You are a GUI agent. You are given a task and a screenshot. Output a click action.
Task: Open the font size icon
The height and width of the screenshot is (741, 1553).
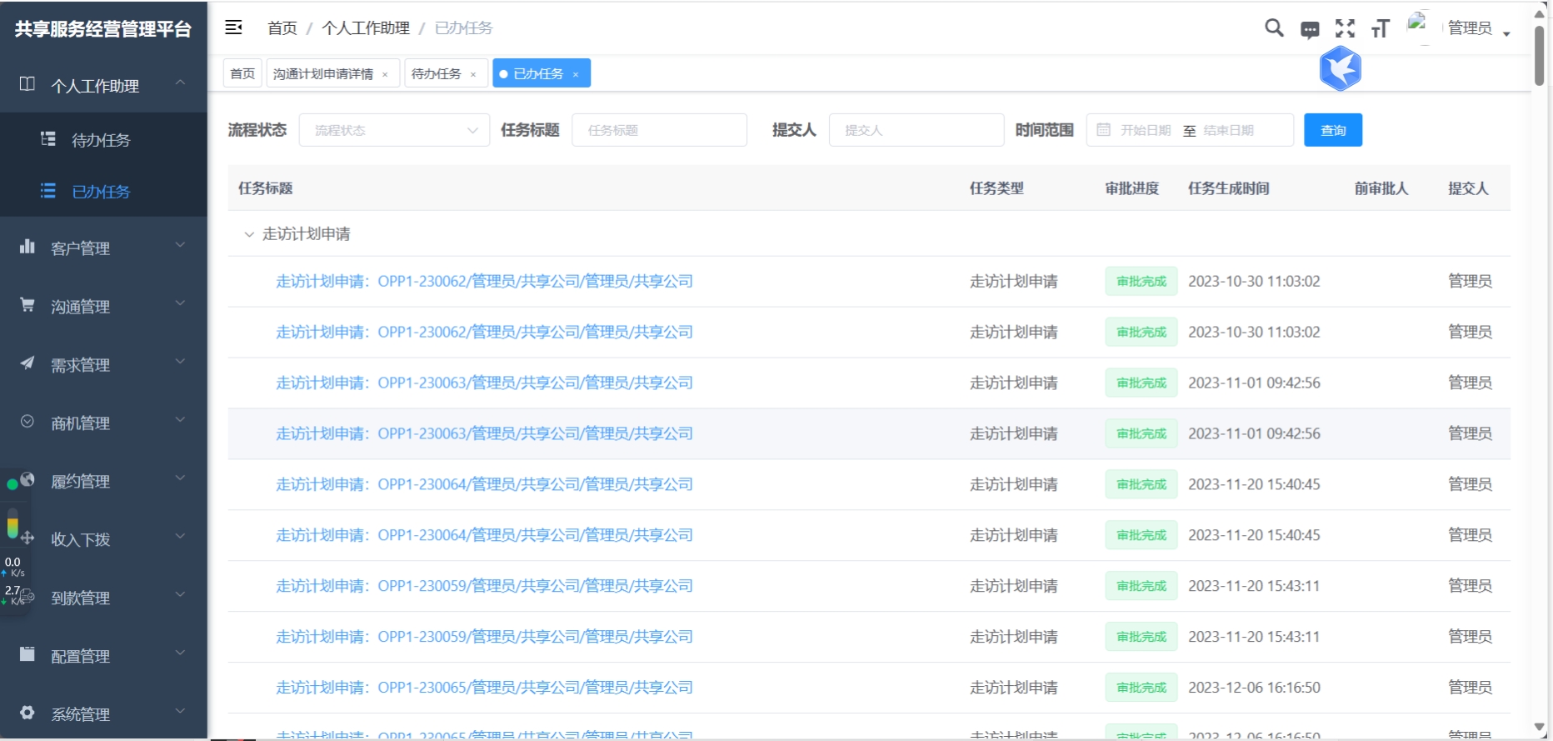point(1381,28)
